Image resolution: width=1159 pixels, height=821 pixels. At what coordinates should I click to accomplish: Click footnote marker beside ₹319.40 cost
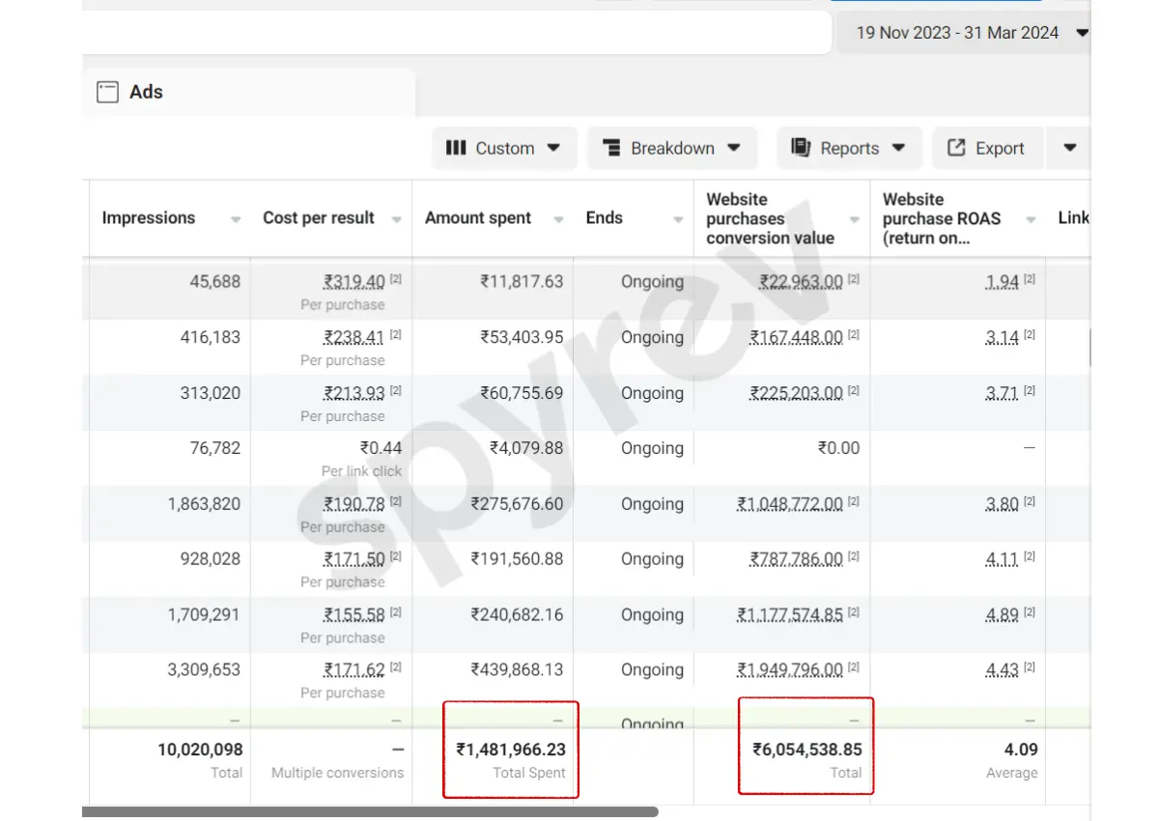[396, 280]
